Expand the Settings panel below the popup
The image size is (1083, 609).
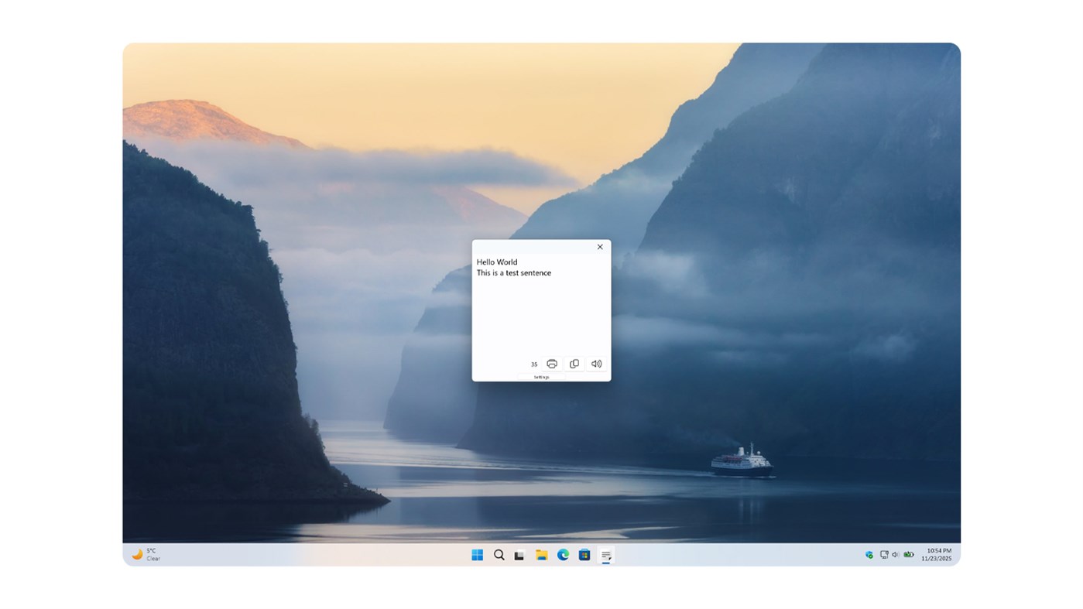click(540, 377)
